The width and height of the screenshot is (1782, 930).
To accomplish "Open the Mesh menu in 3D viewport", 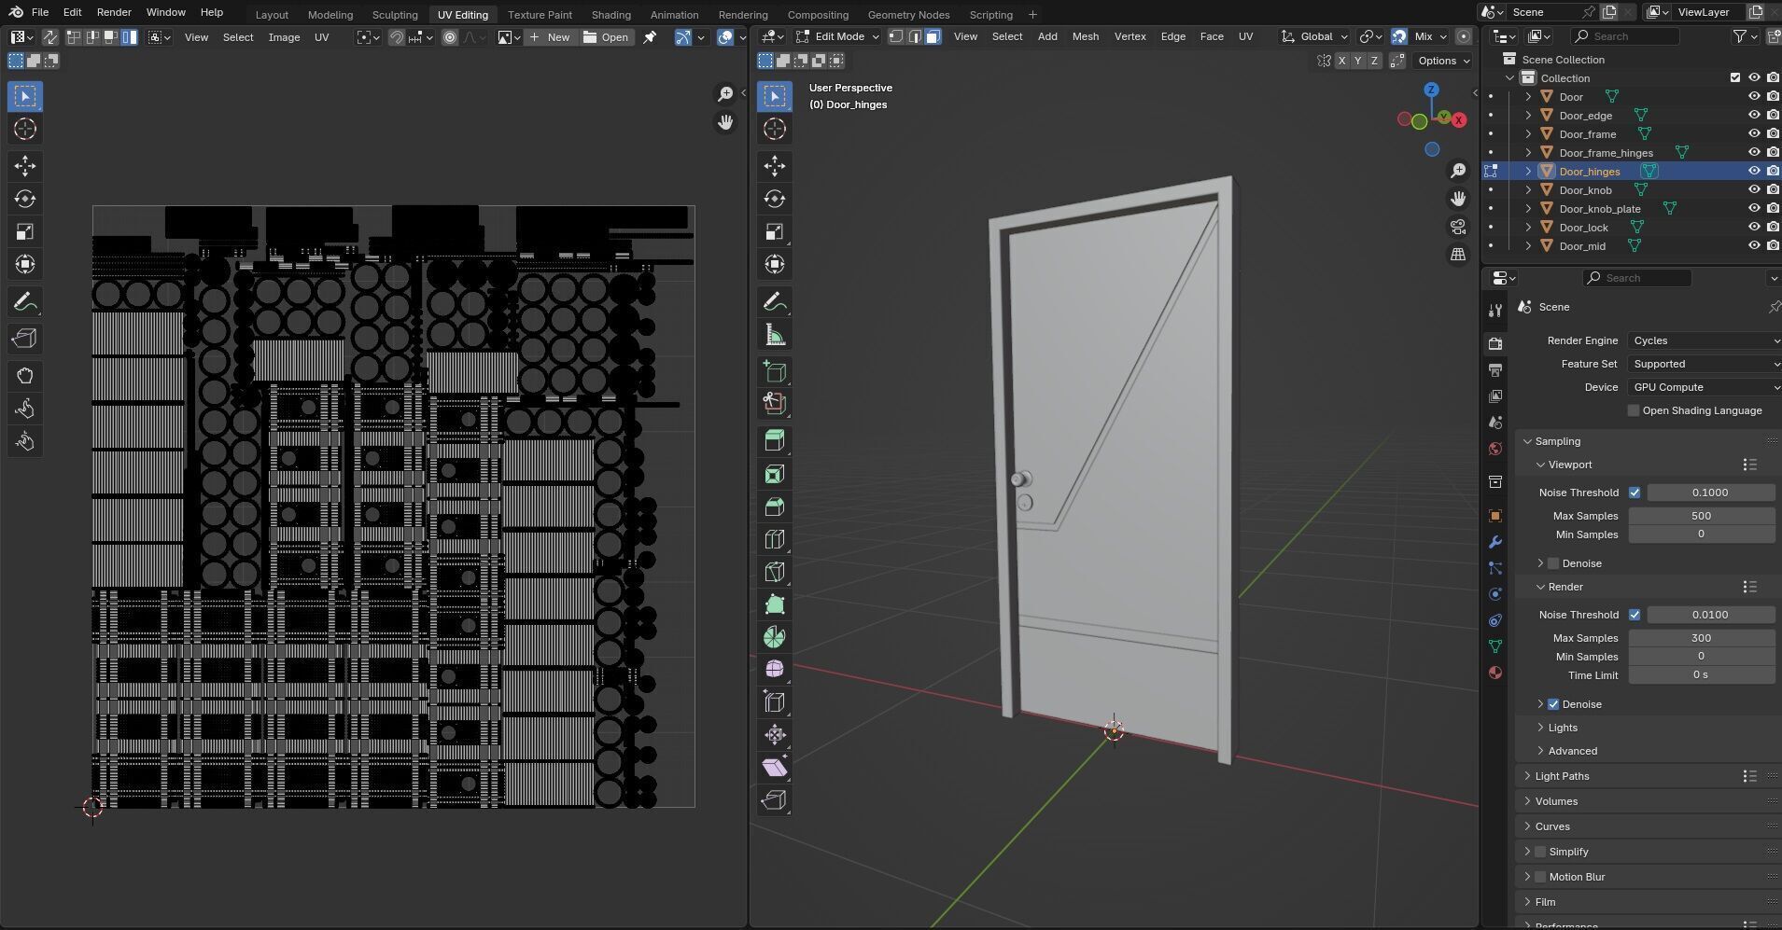I will tap(1085, 36).
